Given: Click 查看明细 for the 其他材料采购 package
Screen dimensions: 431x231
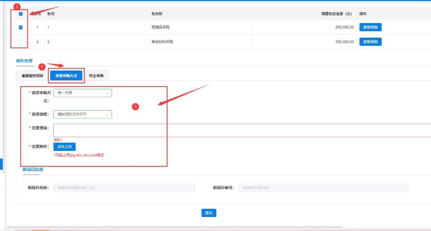Looking at the screenshot, I should pos(370,42).
